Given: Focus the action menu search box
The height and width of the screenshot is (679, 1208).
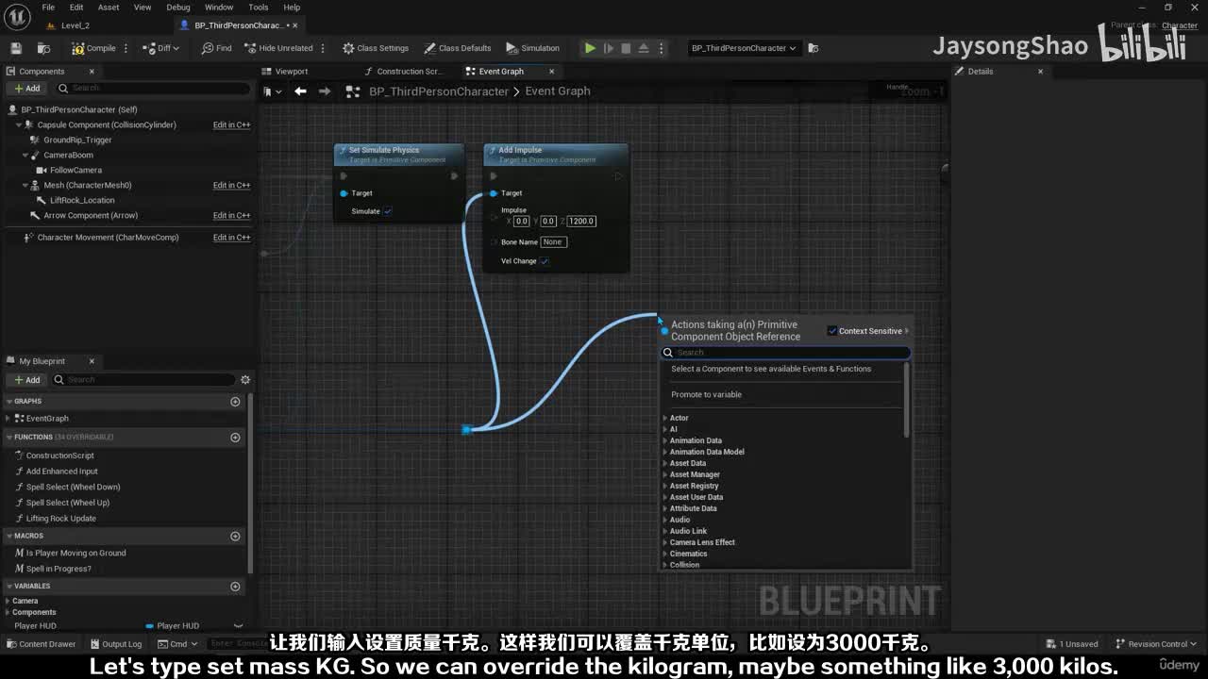Looking at the screenshot, I should 786,353.
